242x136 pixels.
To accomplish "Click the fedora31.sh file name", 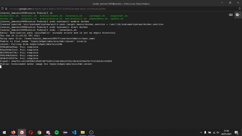I will 29,16.
